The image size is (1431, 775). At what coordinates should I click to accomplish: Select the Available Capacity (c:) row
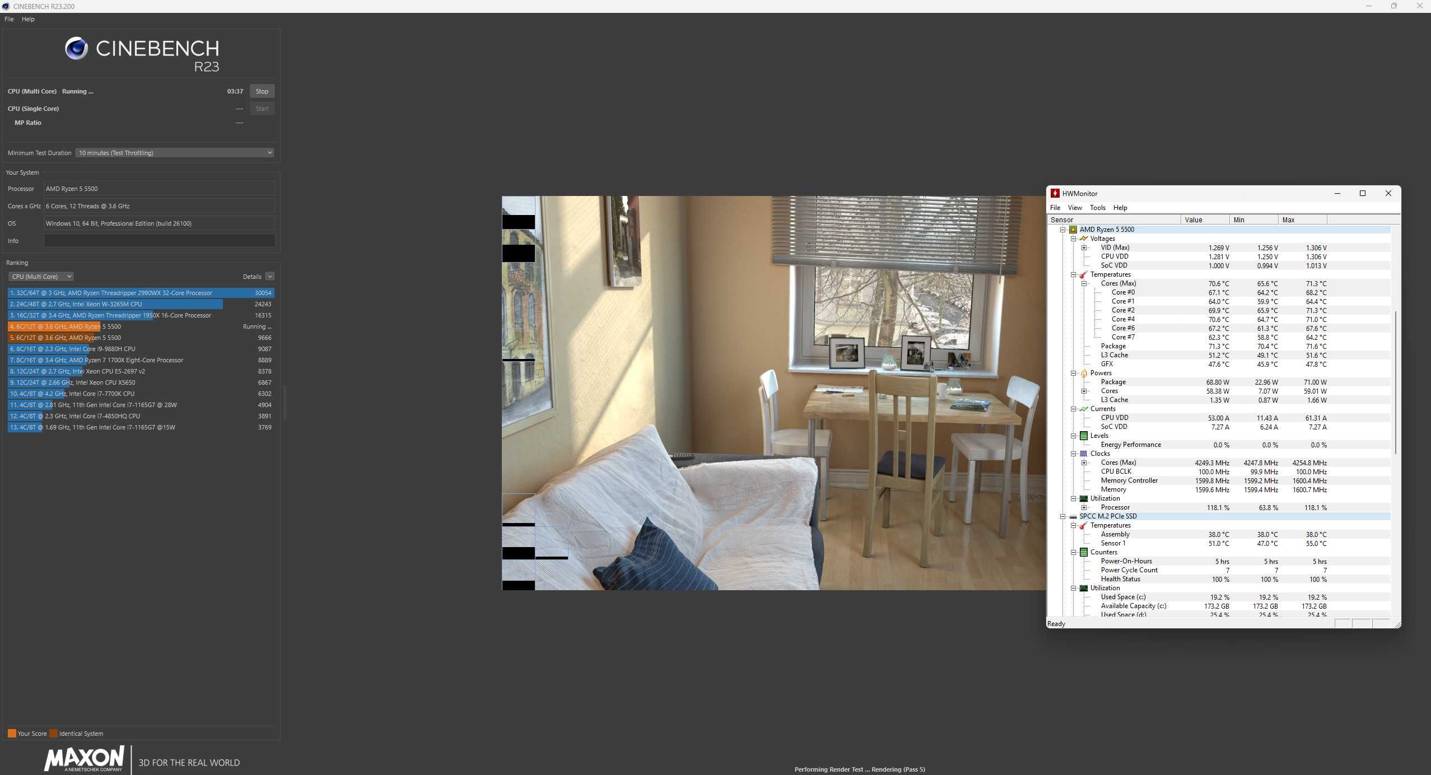(1219, 606)
